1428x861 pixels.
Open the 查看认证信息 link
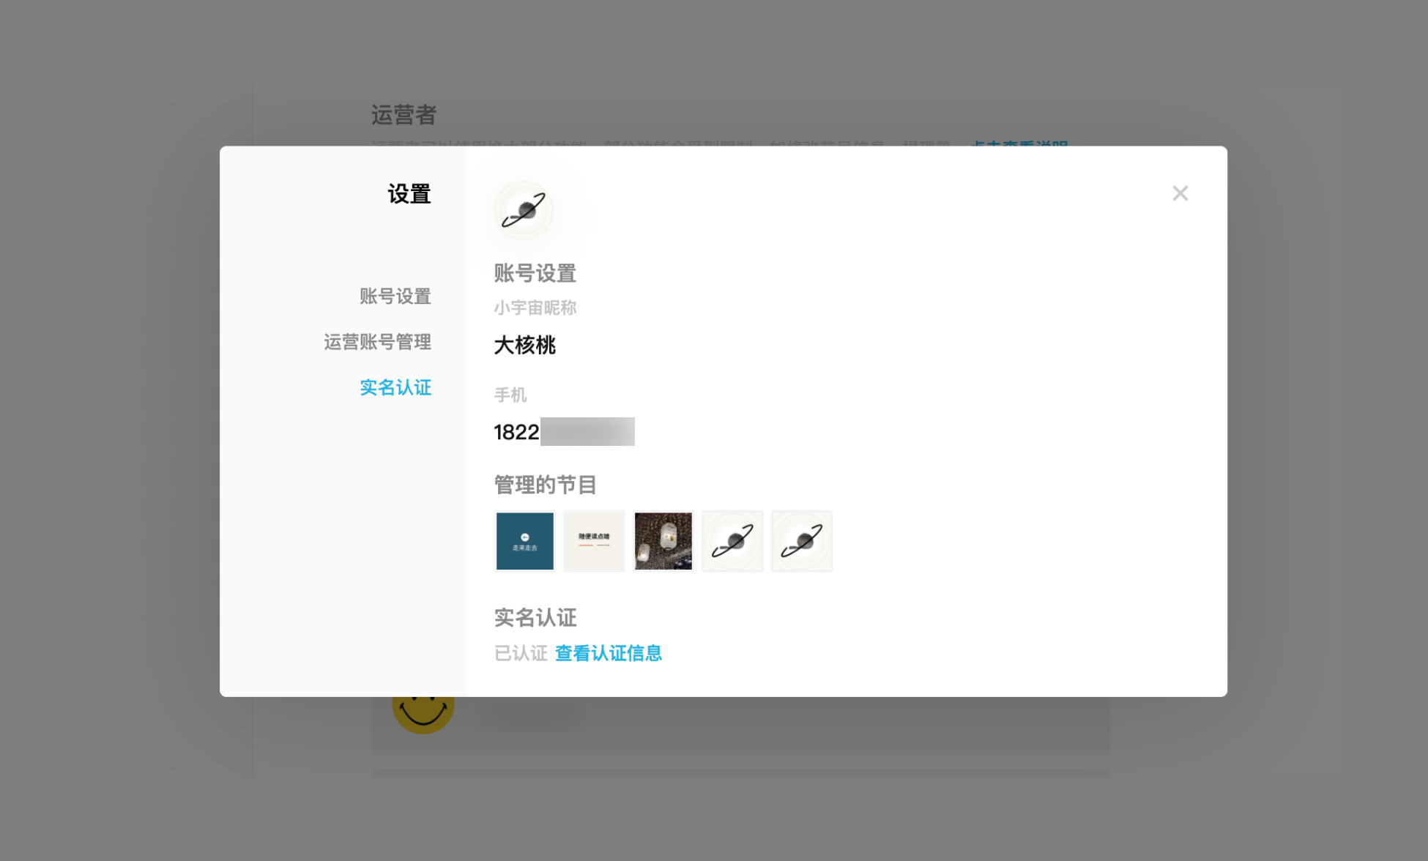click(609, 653)
